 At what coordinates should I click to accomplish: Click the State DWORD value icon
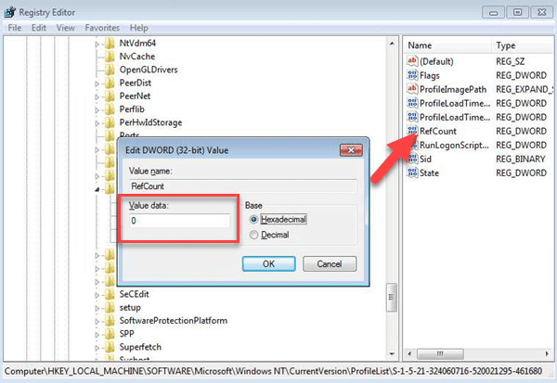pyautogui.click(x=412, y=172)
